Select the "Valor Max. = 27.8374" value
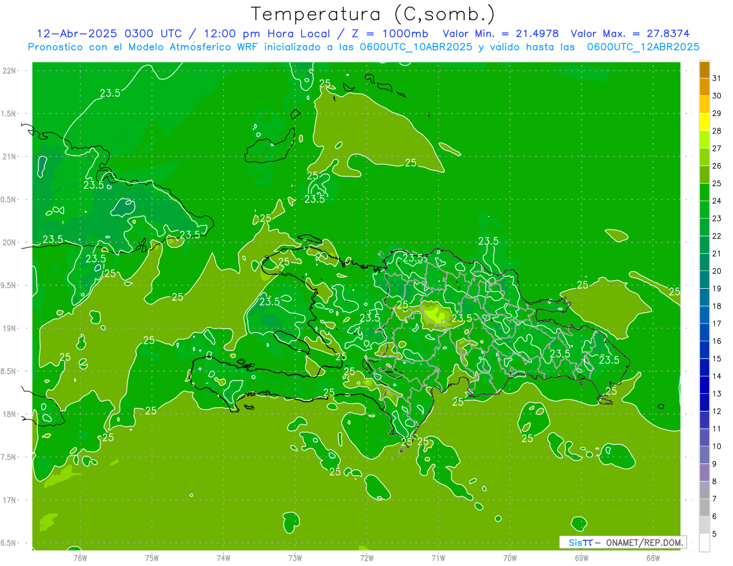 coord(630,34)
